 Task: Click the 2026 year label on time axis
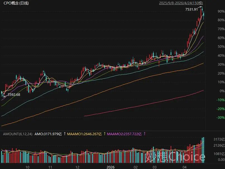coord(111,167)
